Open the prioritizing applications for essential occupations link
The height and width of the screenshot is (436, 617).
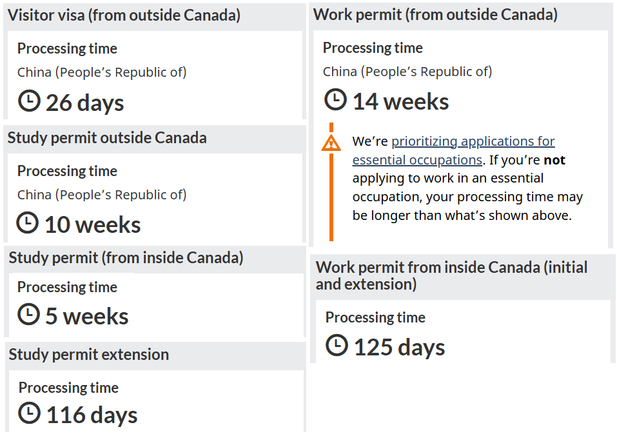453,150
